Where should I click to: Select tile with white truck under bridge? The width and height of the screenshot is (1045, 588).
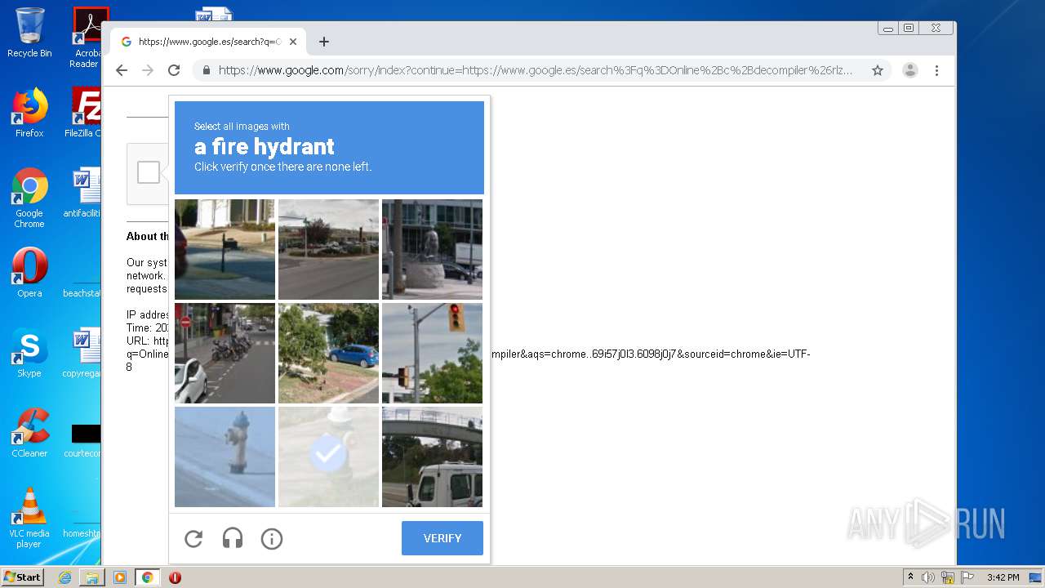[432, 457]
